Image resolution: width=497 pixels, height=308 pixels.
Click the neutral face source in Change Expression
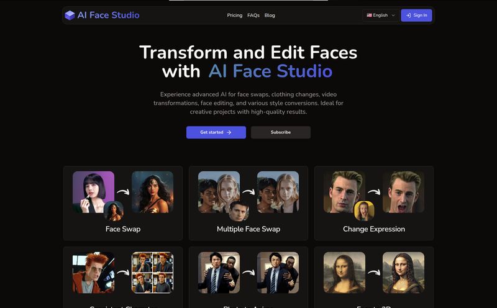point(344,192)
